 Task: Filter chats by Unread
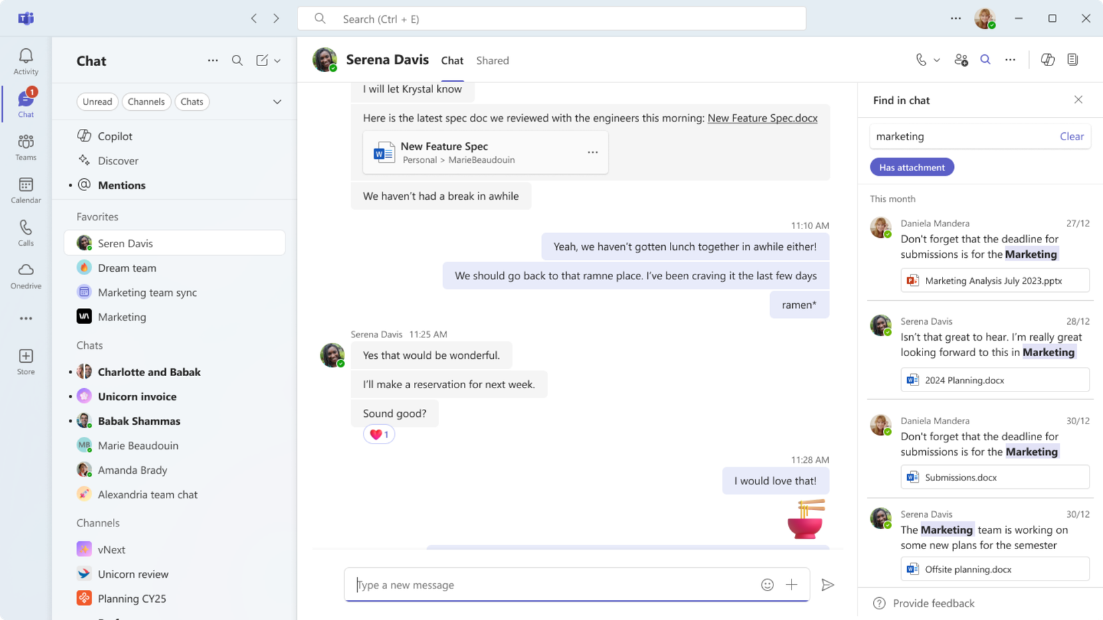[98, 102]
